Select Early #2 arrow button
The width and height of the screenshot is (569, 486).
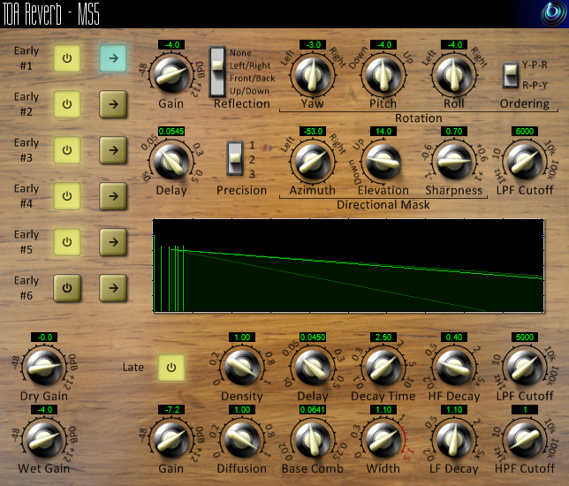(x=113, y=104)
